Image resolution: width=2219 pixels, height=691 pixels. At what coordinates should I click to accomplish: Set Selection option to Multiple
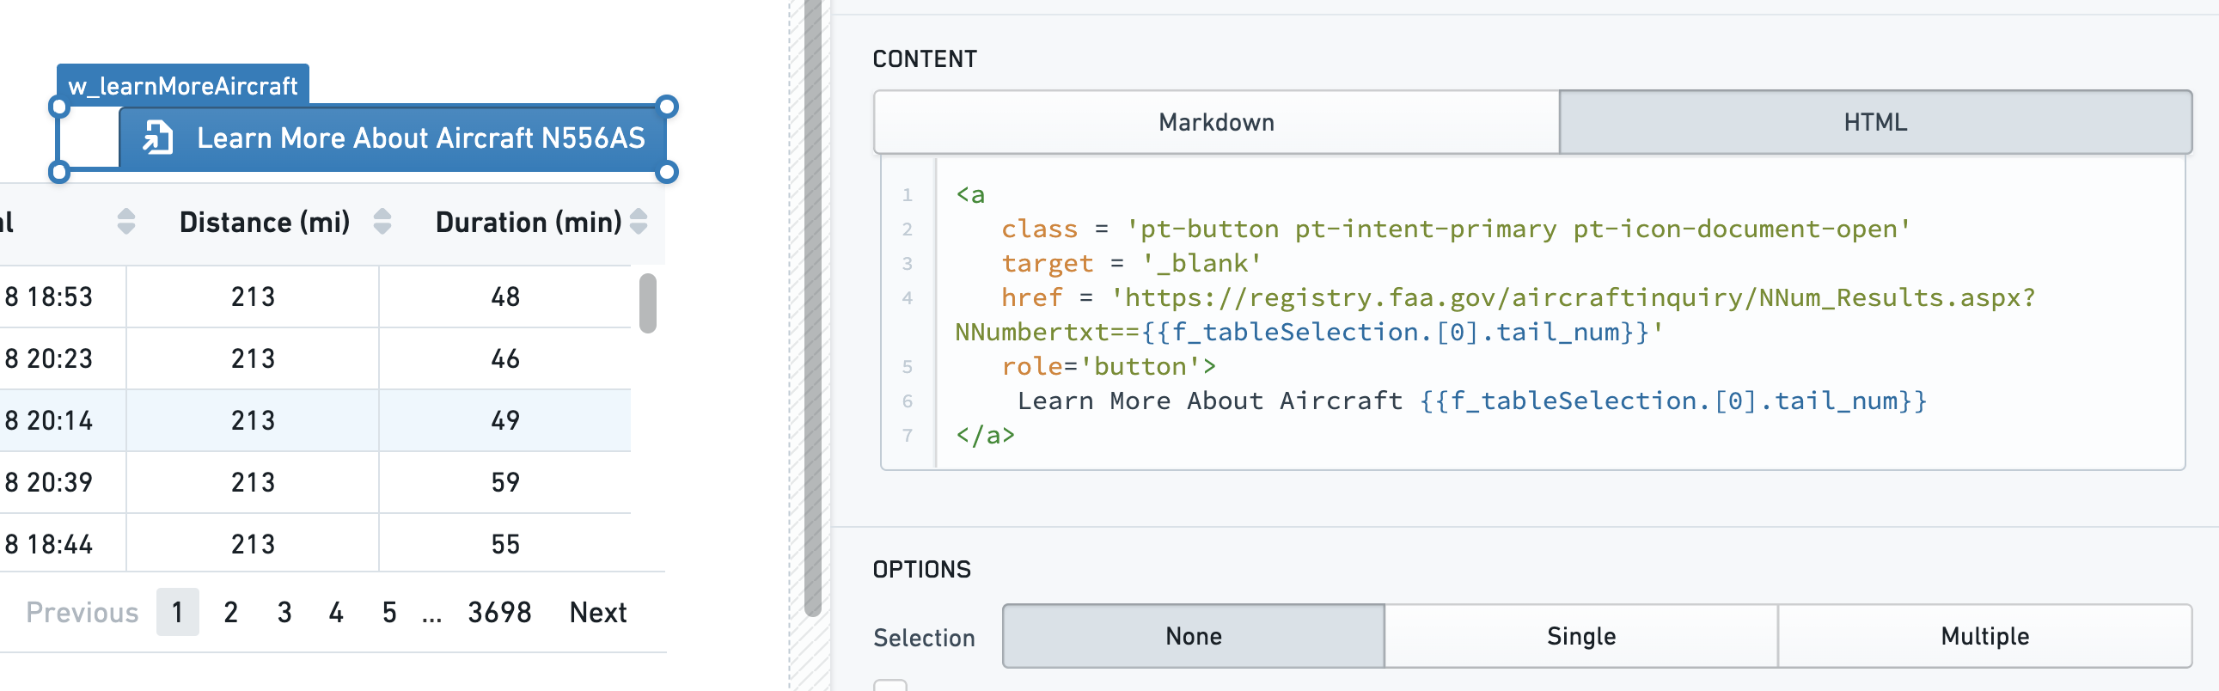[1984, 636]
